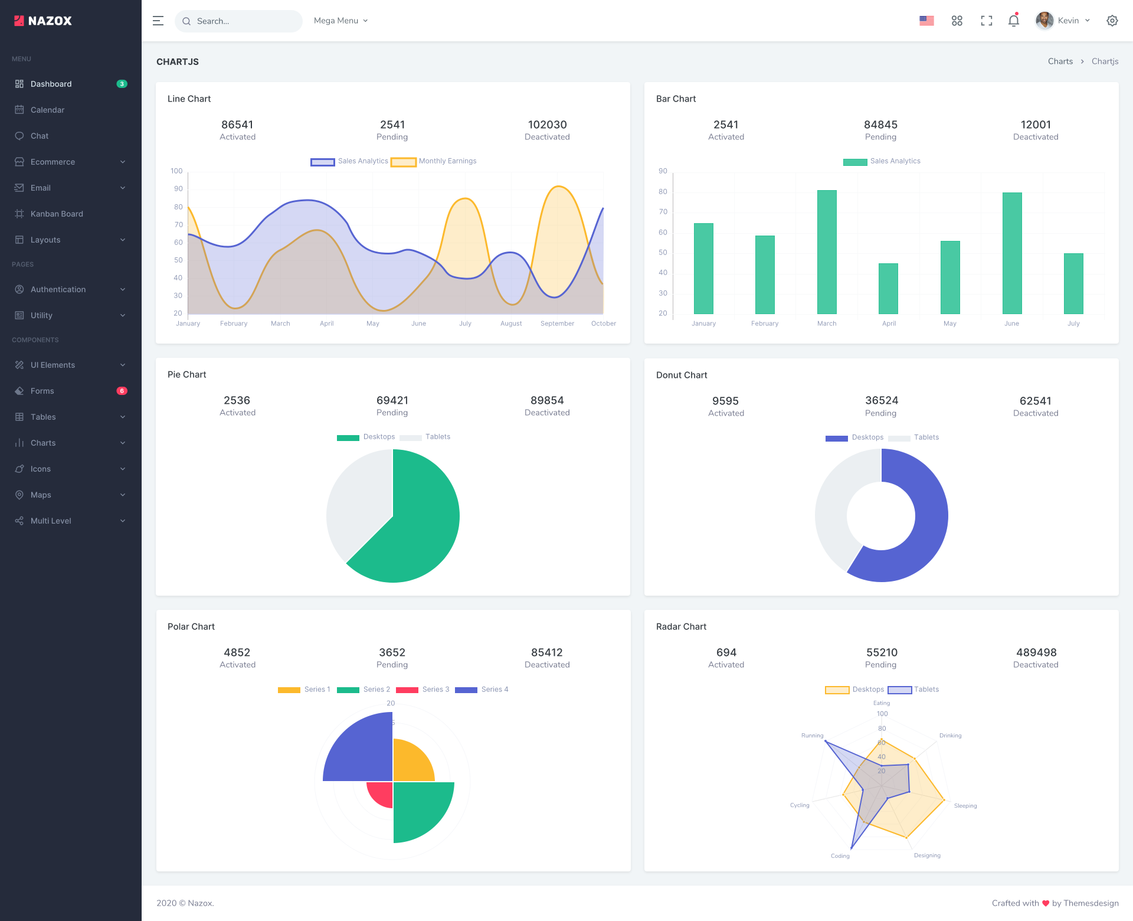Image resolution: width=1133 pixels, height=921 pixels.
Task: Click the Nazox logo
Action: [x=43, y=21]
